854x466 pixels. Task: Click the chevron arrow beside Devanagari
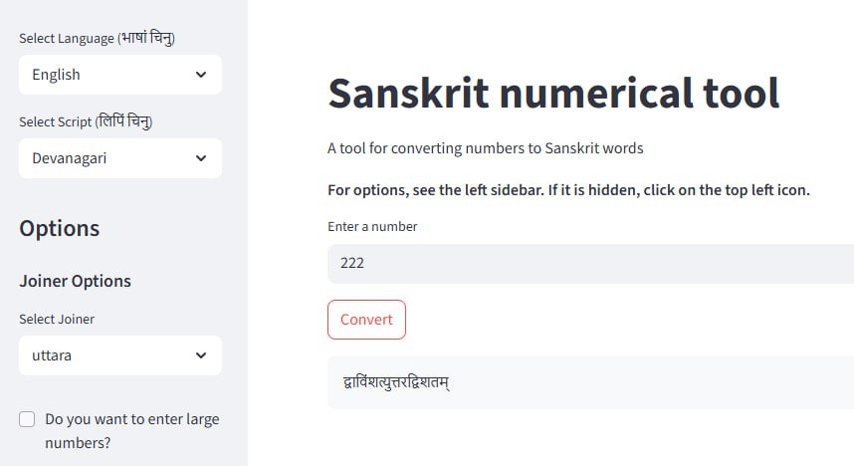click(201, 158)
